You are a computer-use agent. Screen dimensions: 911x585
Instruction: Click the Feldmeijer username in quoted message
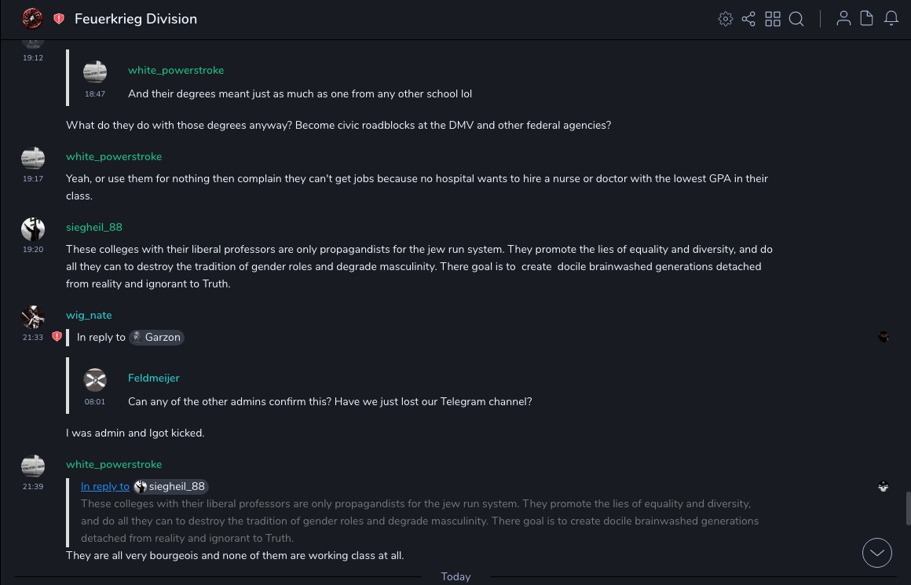tap(154, 378)
